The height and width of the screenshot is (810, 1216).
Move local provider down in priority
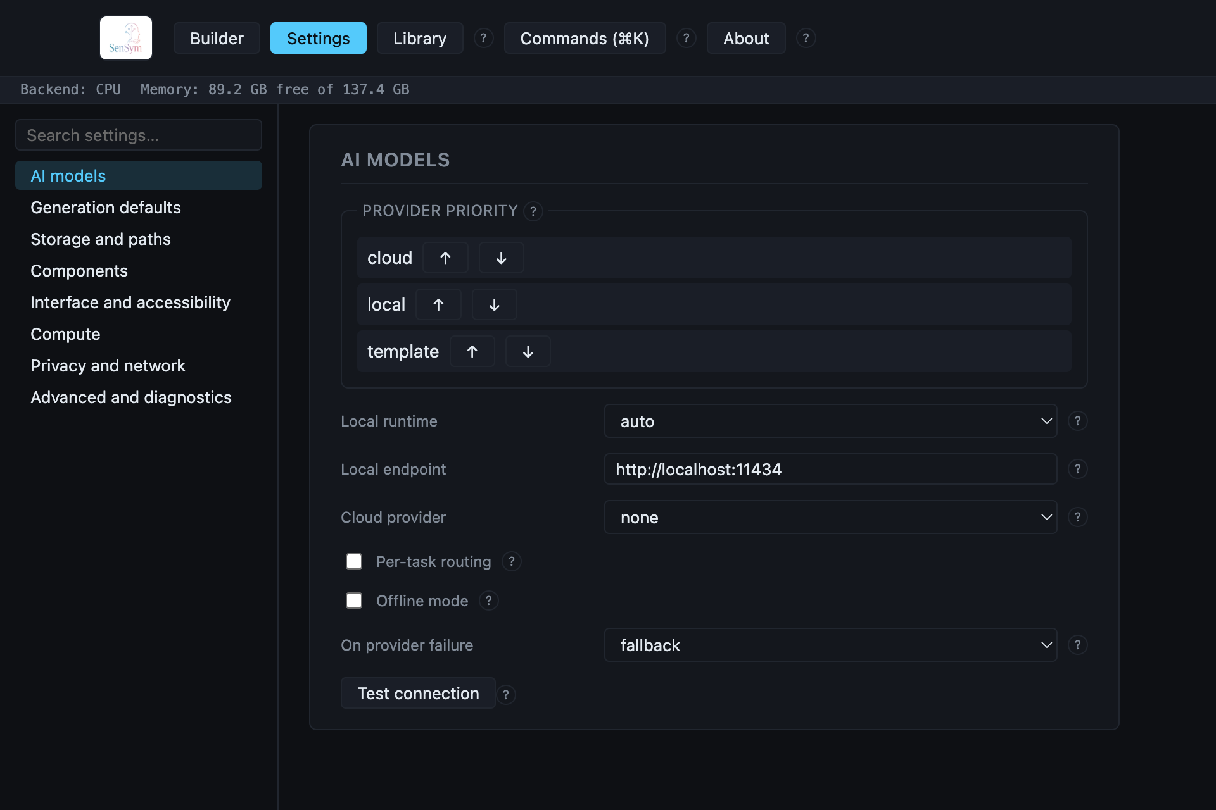494,304
